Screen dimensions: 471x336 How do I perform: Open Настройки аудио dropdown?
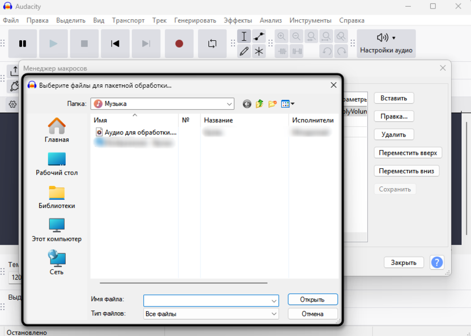click(x=386, y=44)
